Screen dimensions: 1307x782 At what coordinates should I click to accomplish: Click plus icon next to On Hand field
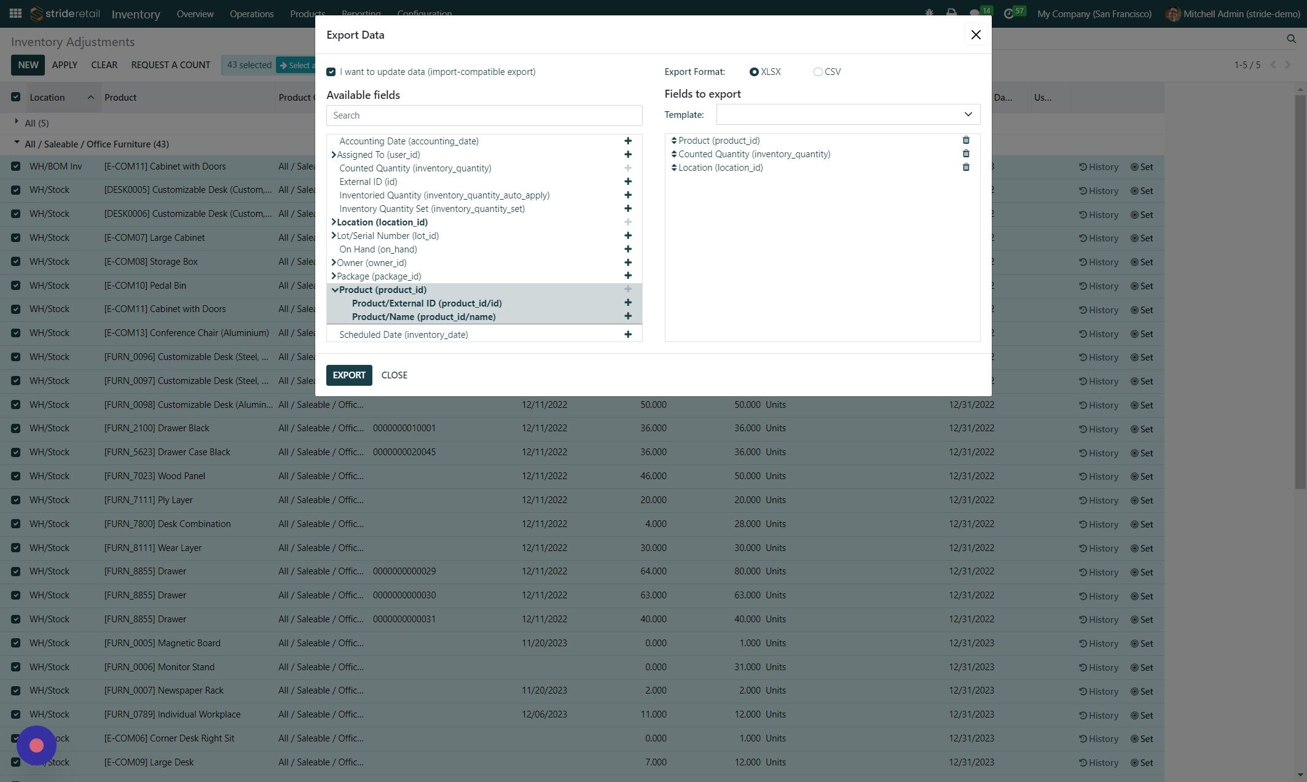coord(627,249)
